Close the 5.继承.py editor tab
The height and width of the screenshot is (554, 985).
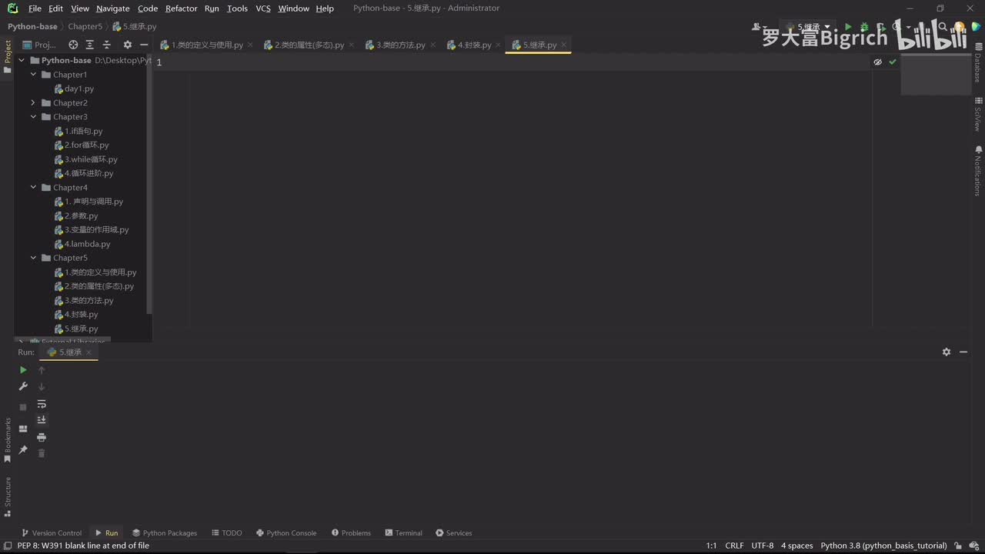[x=564, y=45]
